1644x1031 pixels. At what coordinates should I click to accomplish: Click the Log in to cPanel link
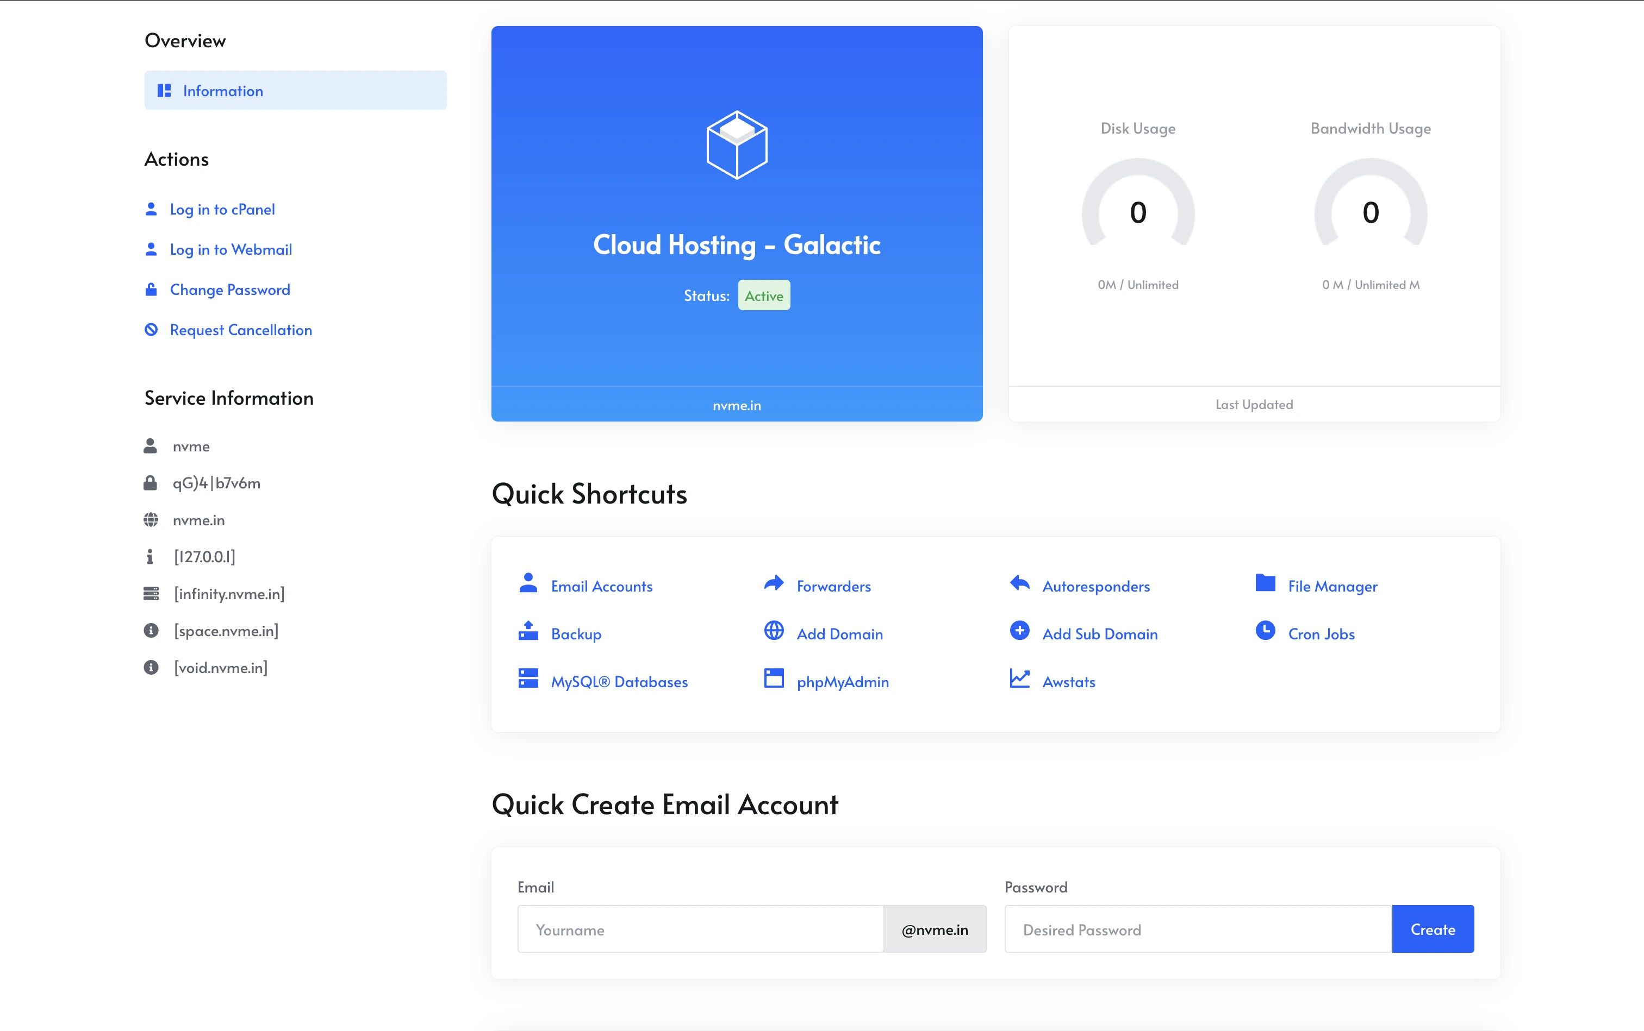(222, 209)
